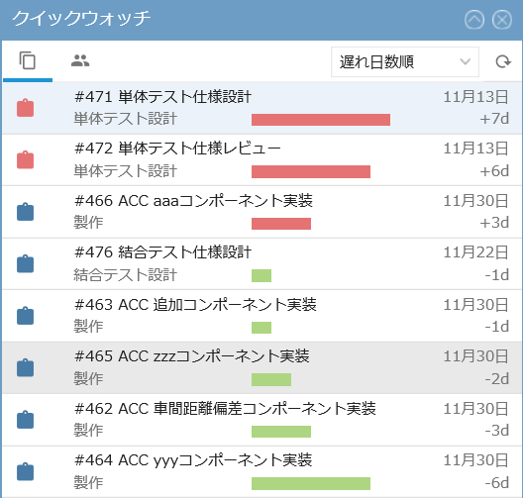This screenshot has width=523, height=498.
Task: Click the green progress bar of #464
Action: (311, 483)
